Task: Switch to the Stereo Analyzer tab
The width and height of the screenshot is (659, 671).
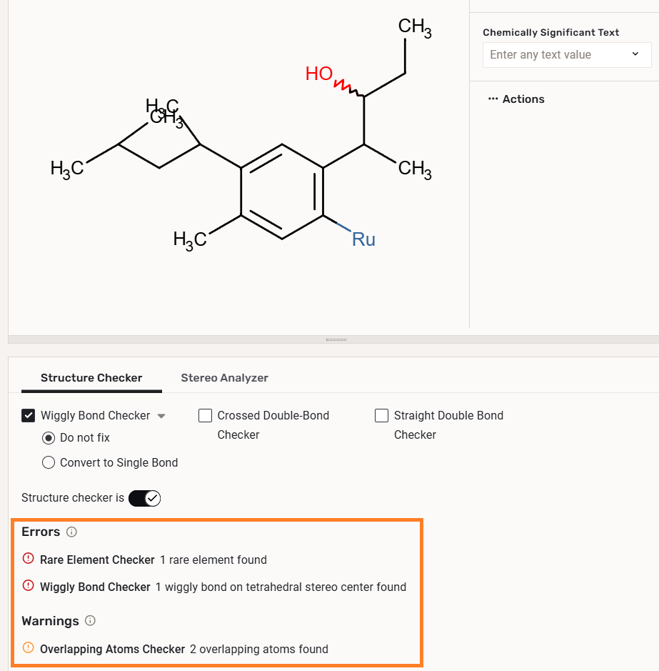Action: click(224, 378)
